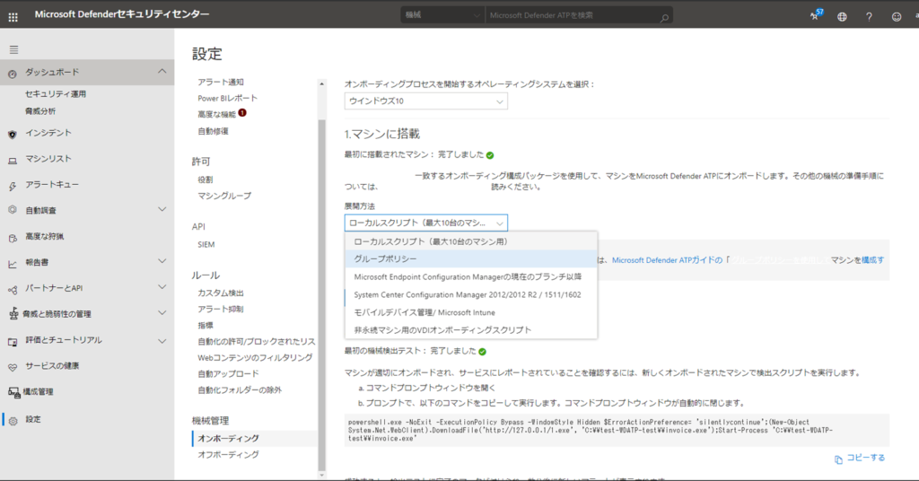Click the マシンリスト laptop icon
Viewport: 919px width, 481px height.
[x=13, y=160]
